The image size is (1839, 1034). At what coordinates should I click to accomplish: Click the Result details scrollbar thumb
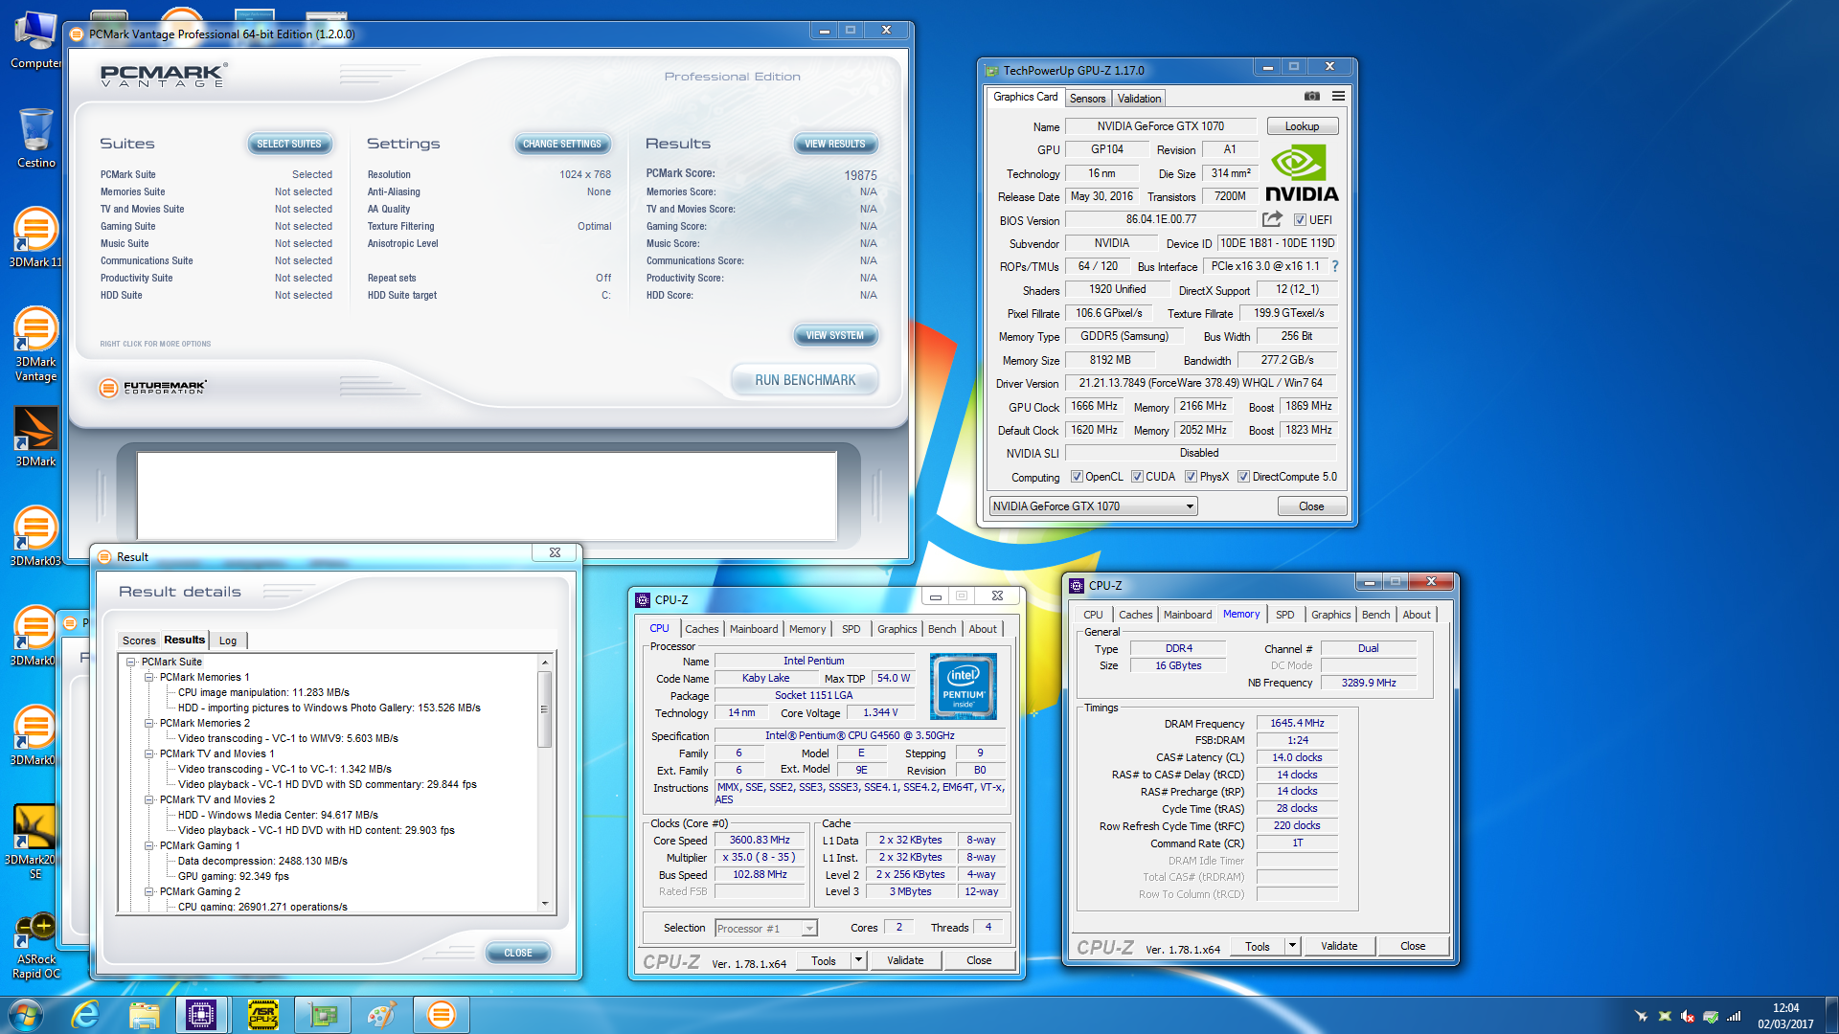(544, 709)
